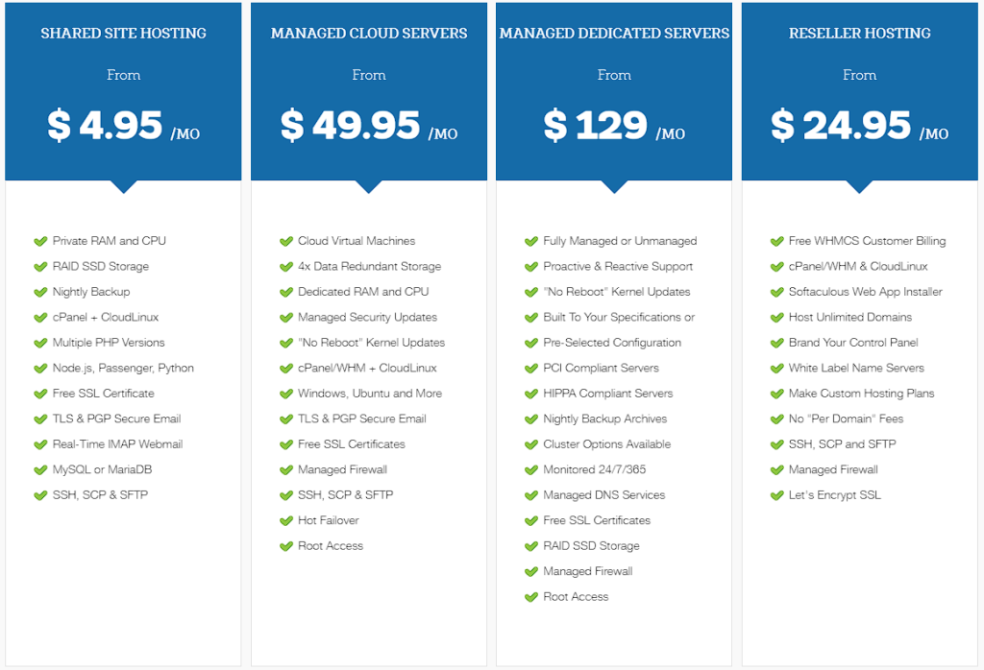Click the HIPPA Compliant Servers feature text
The height and width of the screenshot is (670, 984).
607,394
